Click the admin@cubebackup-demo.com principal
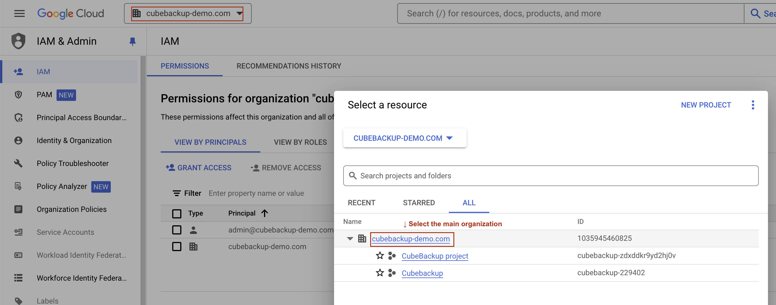Image resolution: width=776 pixels, height=305 pixels. (x=281, y=230)
